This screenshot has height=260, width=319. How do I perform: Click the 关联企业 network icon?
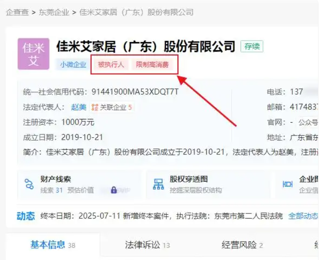click(x=95, y=107)
